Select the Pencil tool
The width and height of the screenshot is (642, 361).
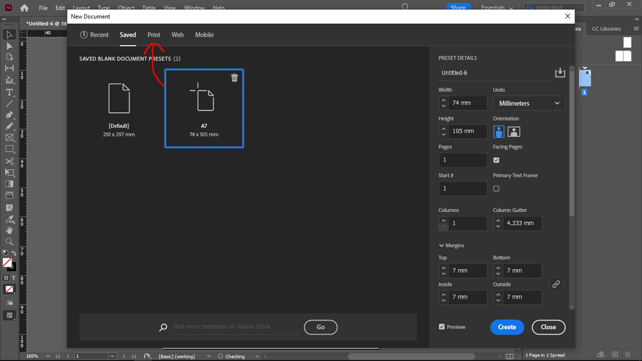pyautogui.click(x=9, y=127)
